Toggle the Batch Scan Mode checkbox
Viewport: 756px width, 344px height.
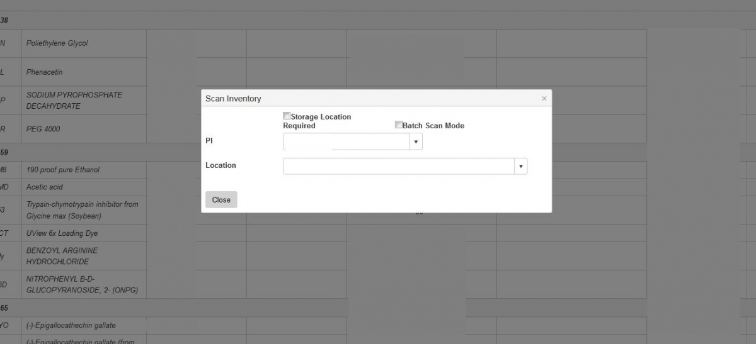(x=399, y=125)
